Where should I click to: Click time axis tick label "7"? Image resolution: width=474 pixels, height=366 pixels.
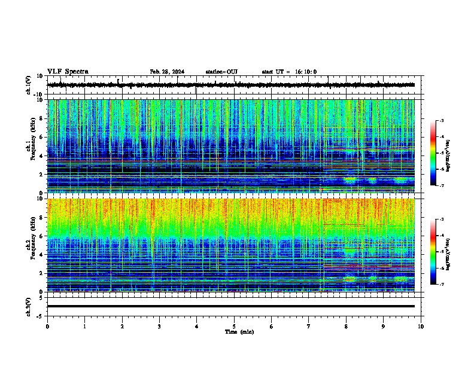point(308,327)
